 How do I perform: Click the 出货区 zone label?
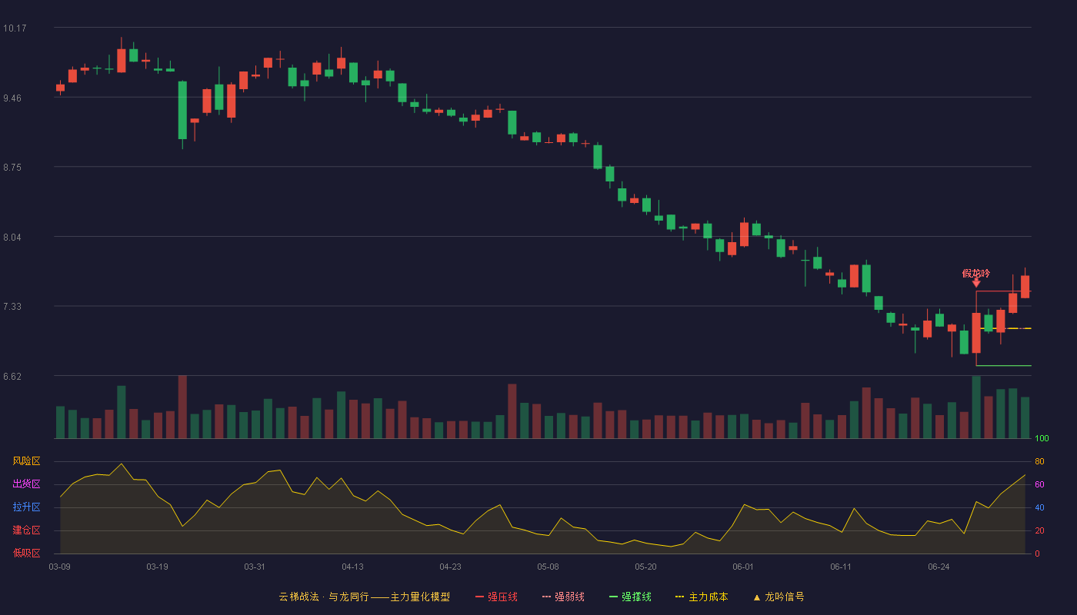point(26,484)
